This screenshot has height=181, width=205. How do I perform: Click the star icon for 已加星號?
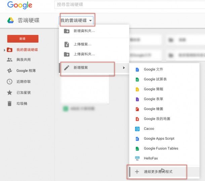[9, 93]
